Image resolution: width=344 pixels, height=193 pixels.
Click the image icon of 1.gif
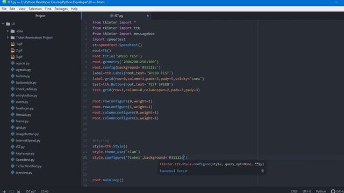12,44
